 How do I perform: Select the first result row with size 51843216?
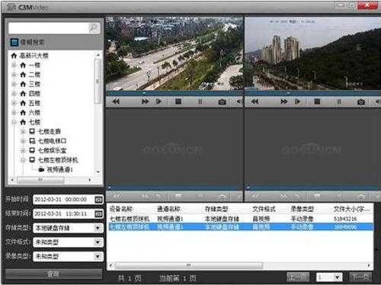click(x=241, y=219)
